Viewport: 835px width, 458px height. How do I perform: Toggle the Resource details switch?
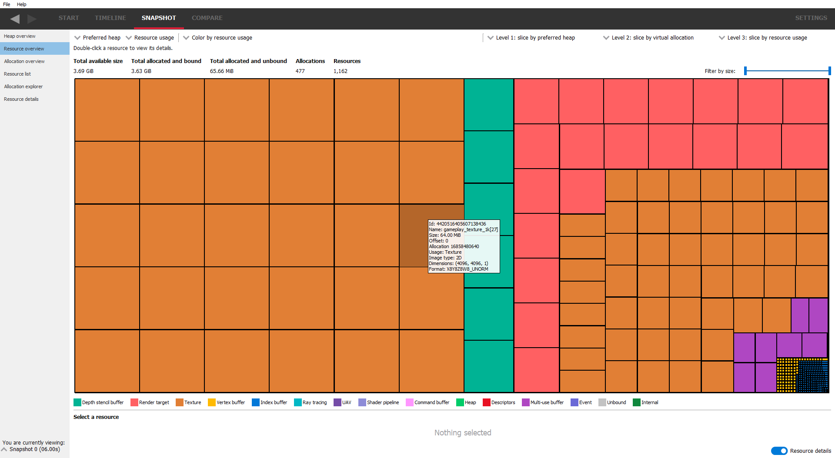coord(779,451)
